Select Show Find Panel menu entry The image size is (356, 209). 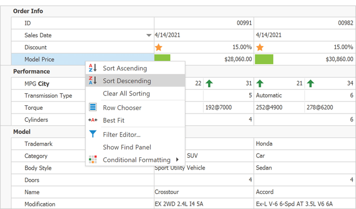coord(135,147)
